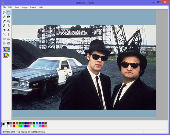Choose the Eraser tool
The width and height of the screenshot is (170, 135).
(4, 17)
